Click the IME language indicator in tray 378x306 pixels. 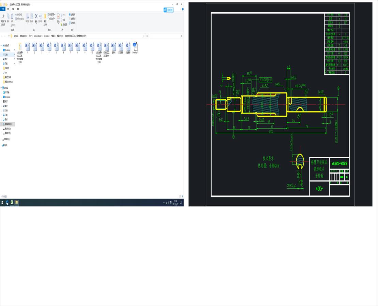click(171, 203)
